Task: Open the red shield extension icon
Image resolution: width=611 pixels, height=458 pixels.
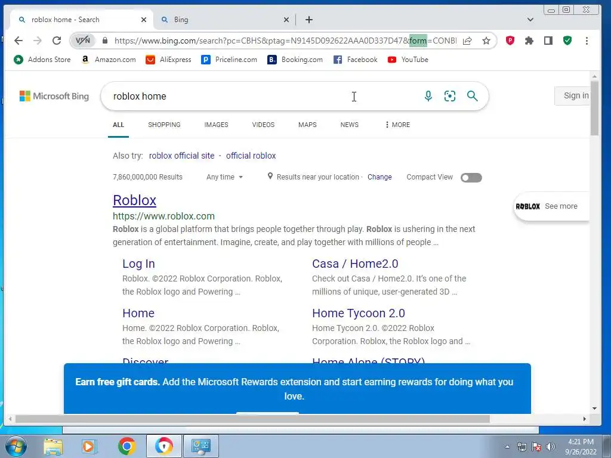Action: coord(510,41)
